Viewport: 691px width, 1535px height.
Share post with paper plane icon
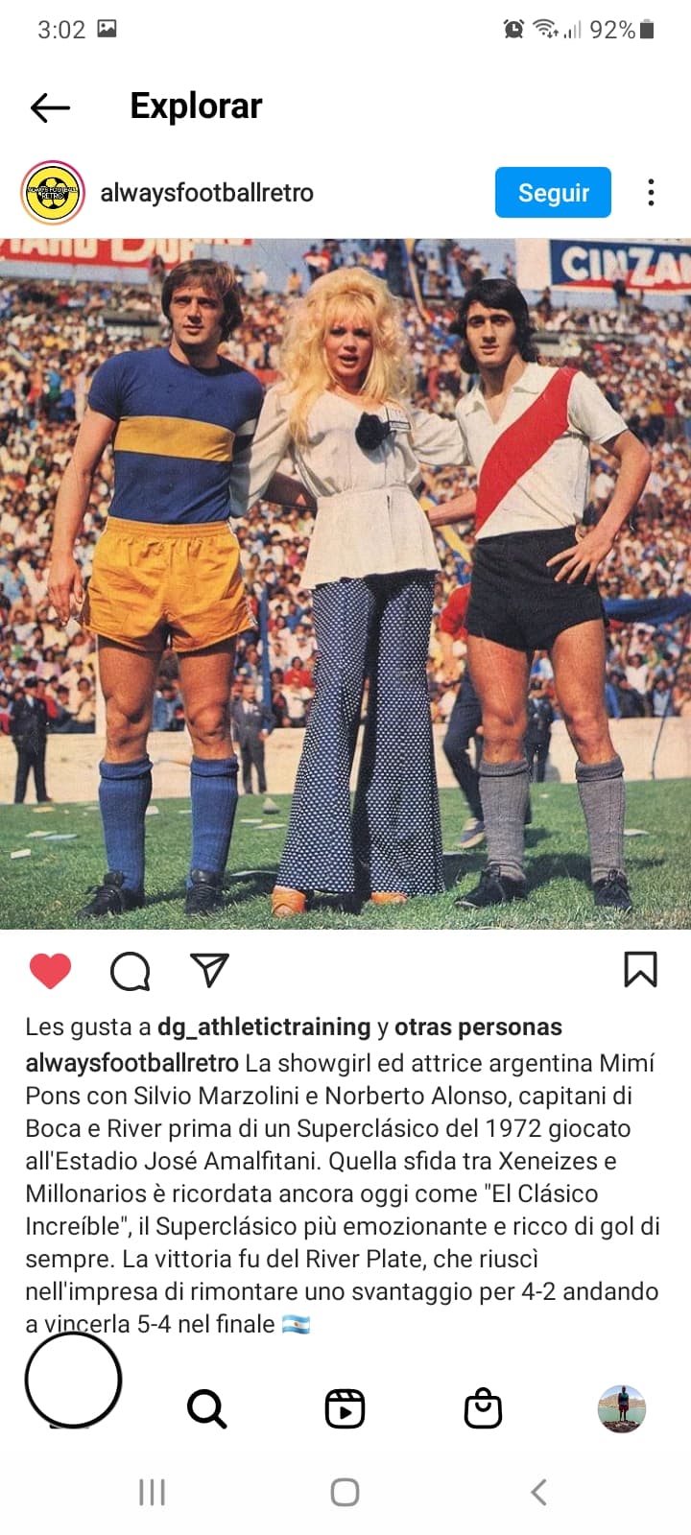tap(209, 970)
